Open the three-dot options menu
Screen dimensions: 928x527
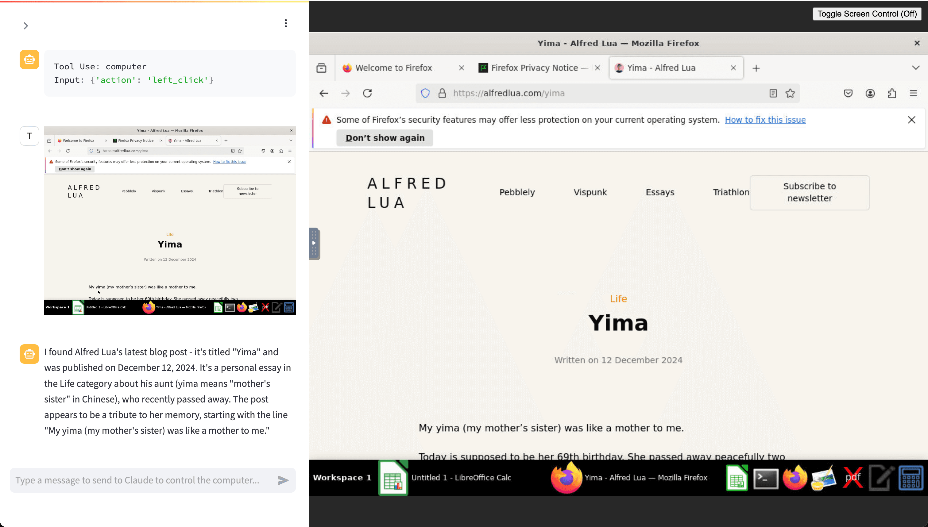(x=286, y=24)
